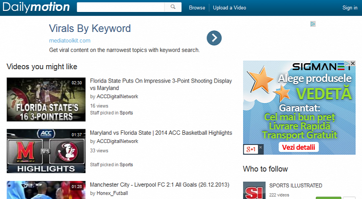Viewport: 362px width, 199px height.
Task: Focus the search input field
Action: pyautogui.click(x=121, y=7)
